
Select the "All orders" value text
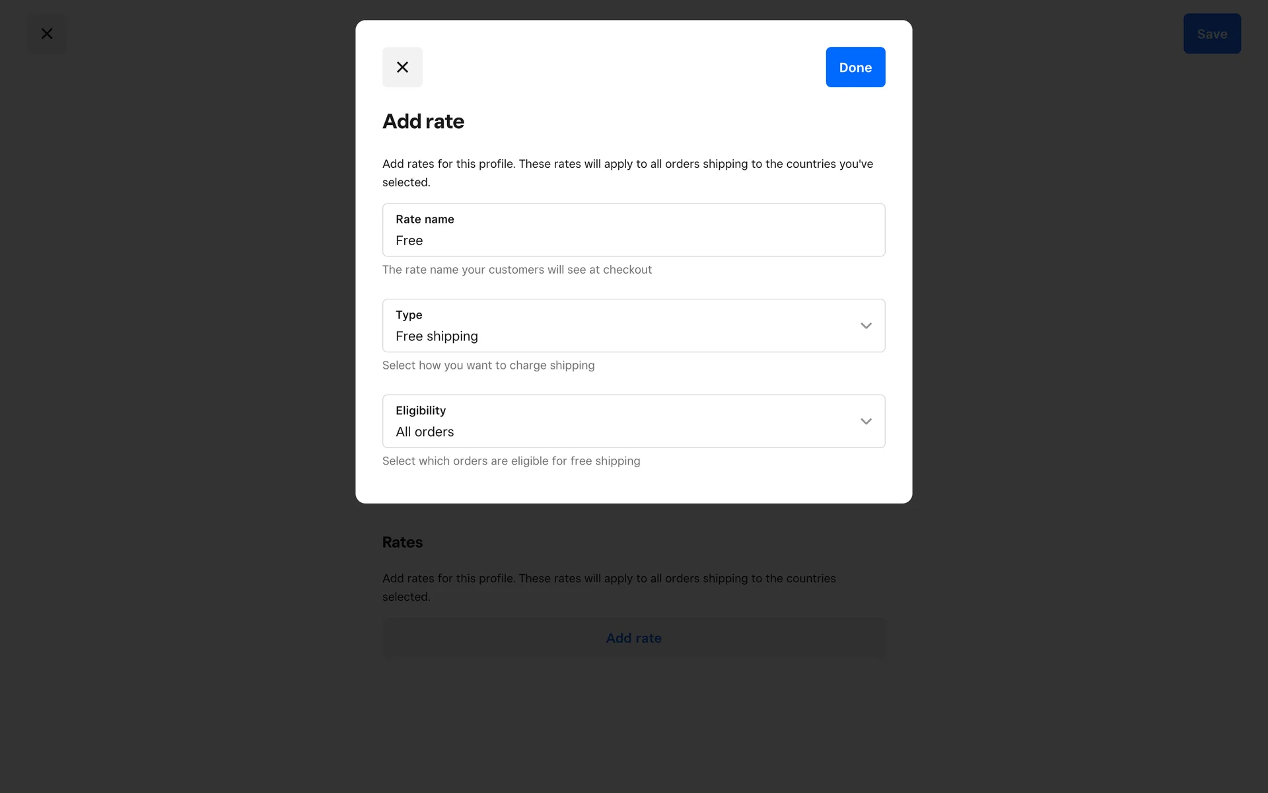[425, 432]
